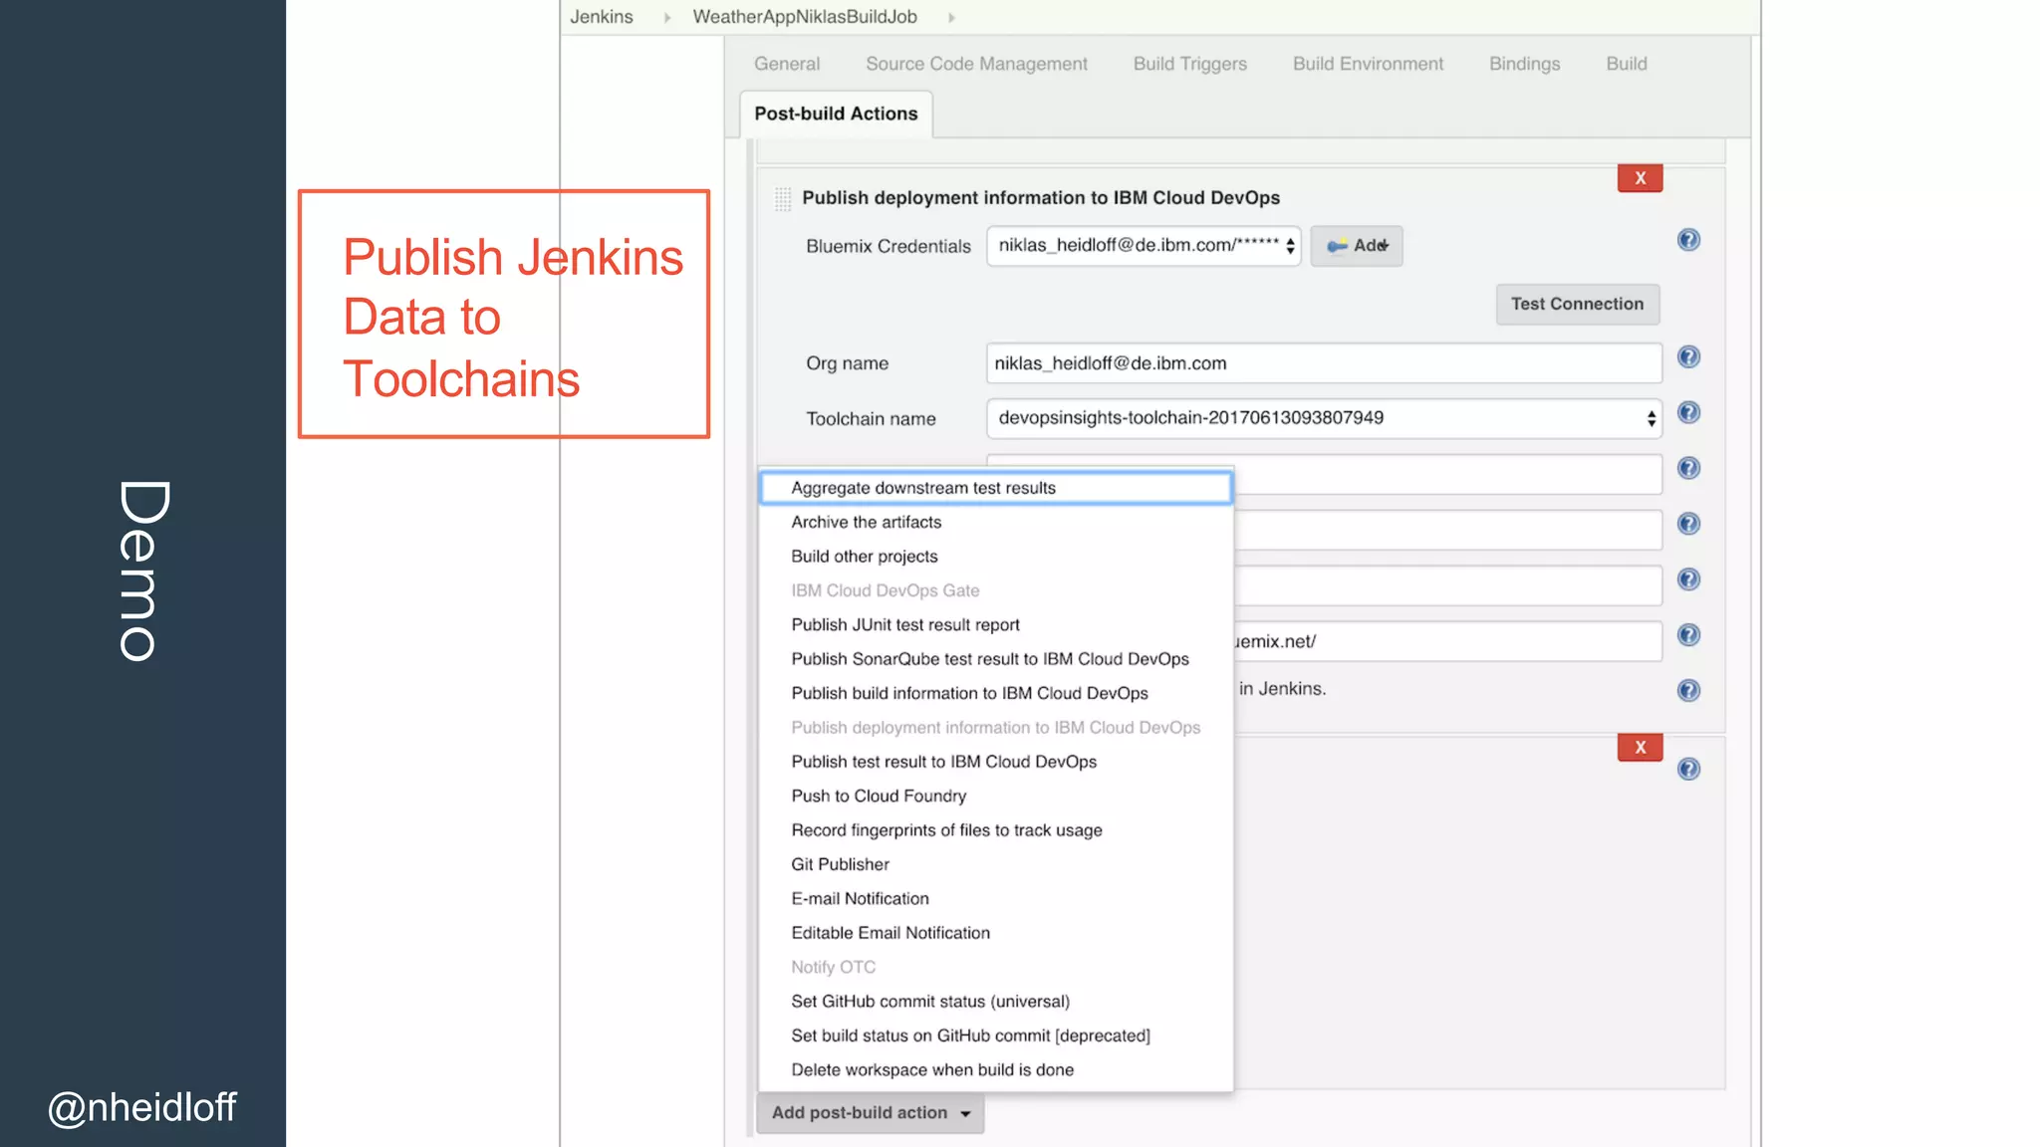The image size is (2040, 1147).
Task: Click the key icon on the Add credentials button
Action: click(1337, 246)
